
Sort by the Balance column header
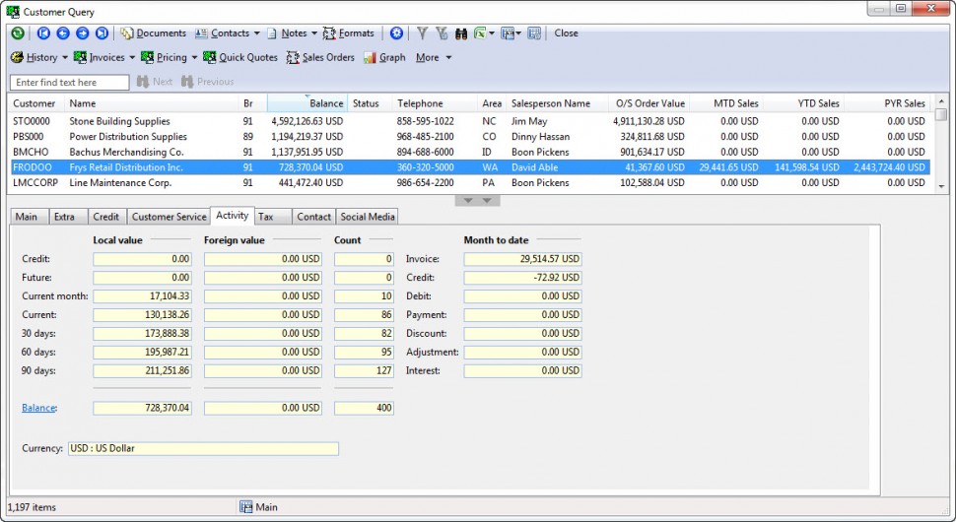307,103
